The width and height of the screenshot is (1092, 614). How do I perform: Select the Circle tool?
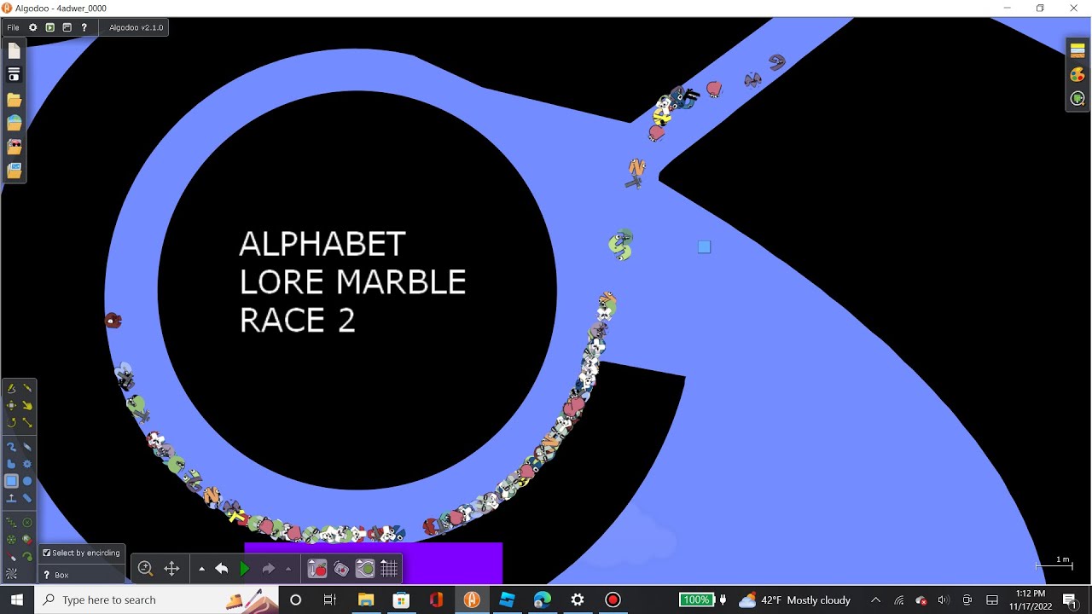click(x=27, y=481)
